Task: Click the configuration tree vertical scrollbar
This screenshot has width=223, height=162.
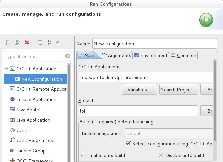Action: (x=69, y=113)
